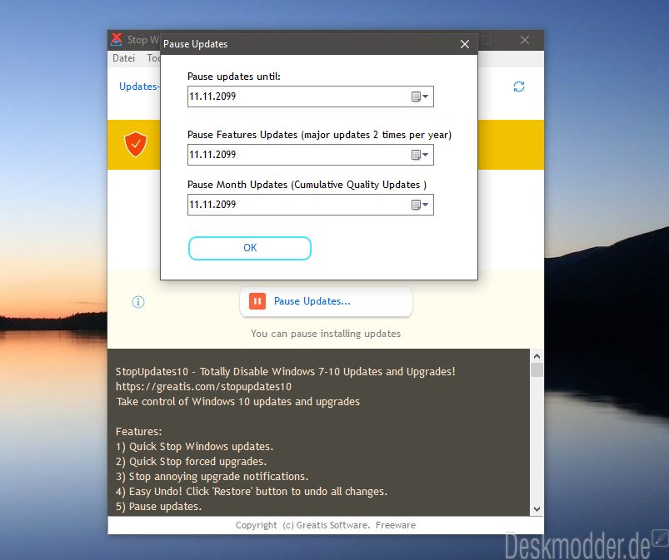Open the Datei menu
This screenshot has width=669, height=560.
(124, 58)
